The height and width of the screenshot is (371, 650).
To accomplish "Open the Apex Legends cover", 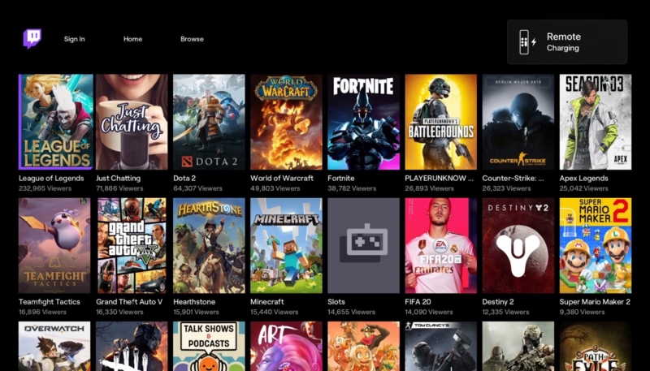I will [596, 122].
